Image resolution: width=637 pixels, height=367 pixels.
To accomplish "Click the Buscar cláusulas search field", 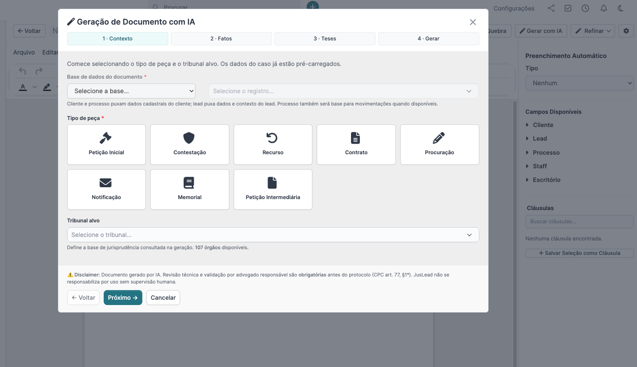I will coord(579,222).
